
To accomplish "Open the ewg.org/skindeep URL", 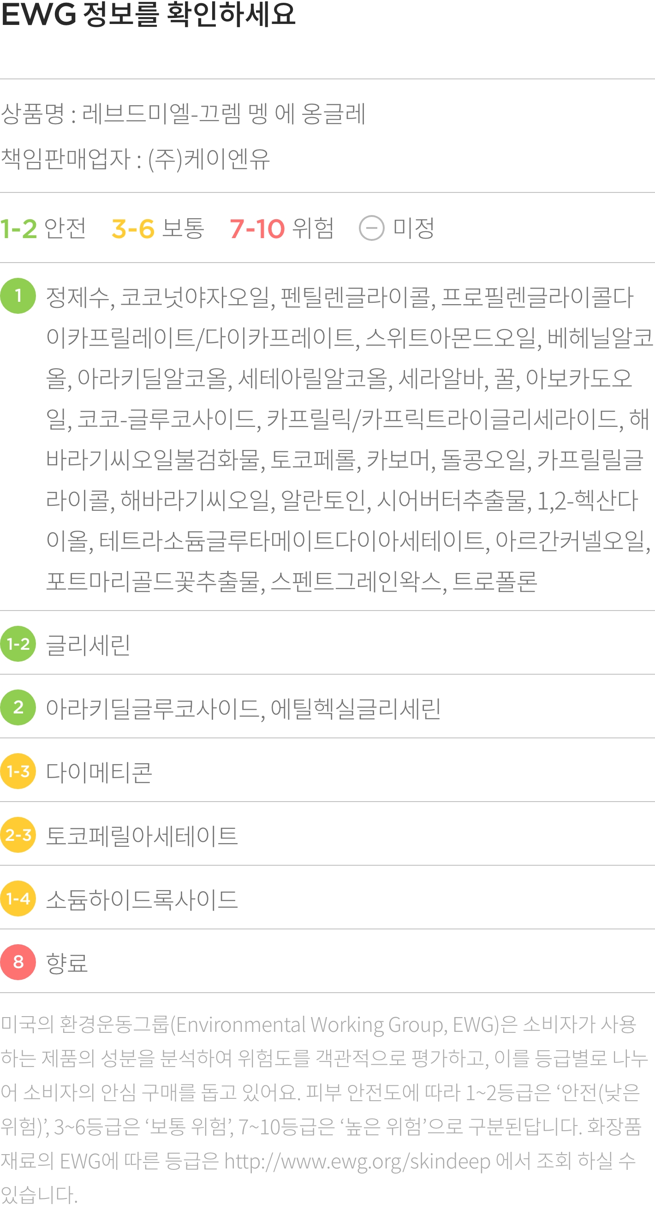I will point(357,1162).
